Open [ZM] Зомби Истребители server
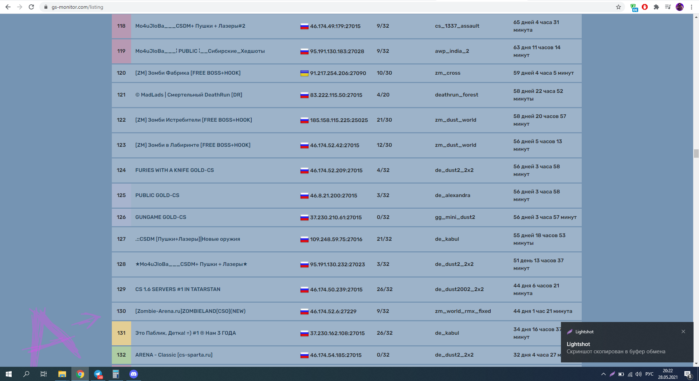The image size is (699, 381). click(193, 120)
